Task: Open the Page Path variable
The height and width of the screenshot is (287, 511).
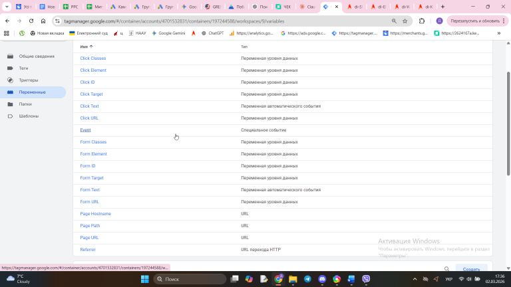Action: (90, 226)
